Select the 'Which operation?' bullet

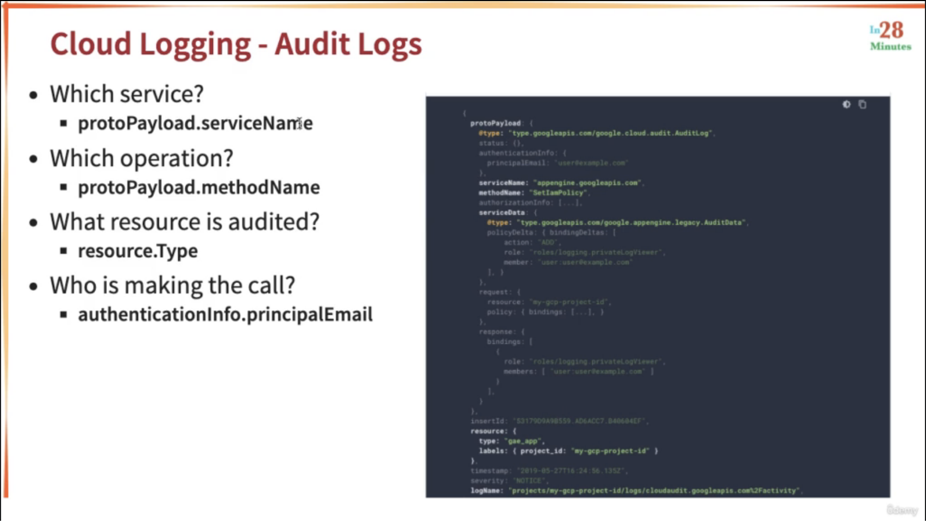[141, 158]
